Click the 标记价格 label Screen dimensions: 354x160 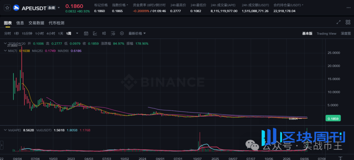tap(101, 5)
